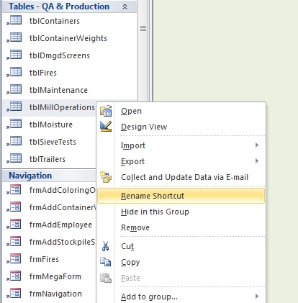Click the tblContainers table icon
The height and width of the screenshot is (303, 298).
click(14, 20)
